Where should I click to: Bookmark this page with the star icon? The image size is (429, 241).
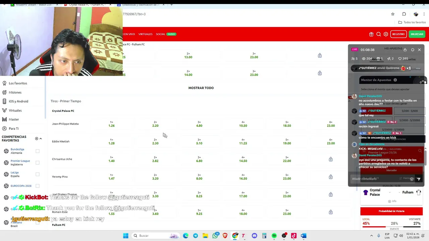[393, 14]
